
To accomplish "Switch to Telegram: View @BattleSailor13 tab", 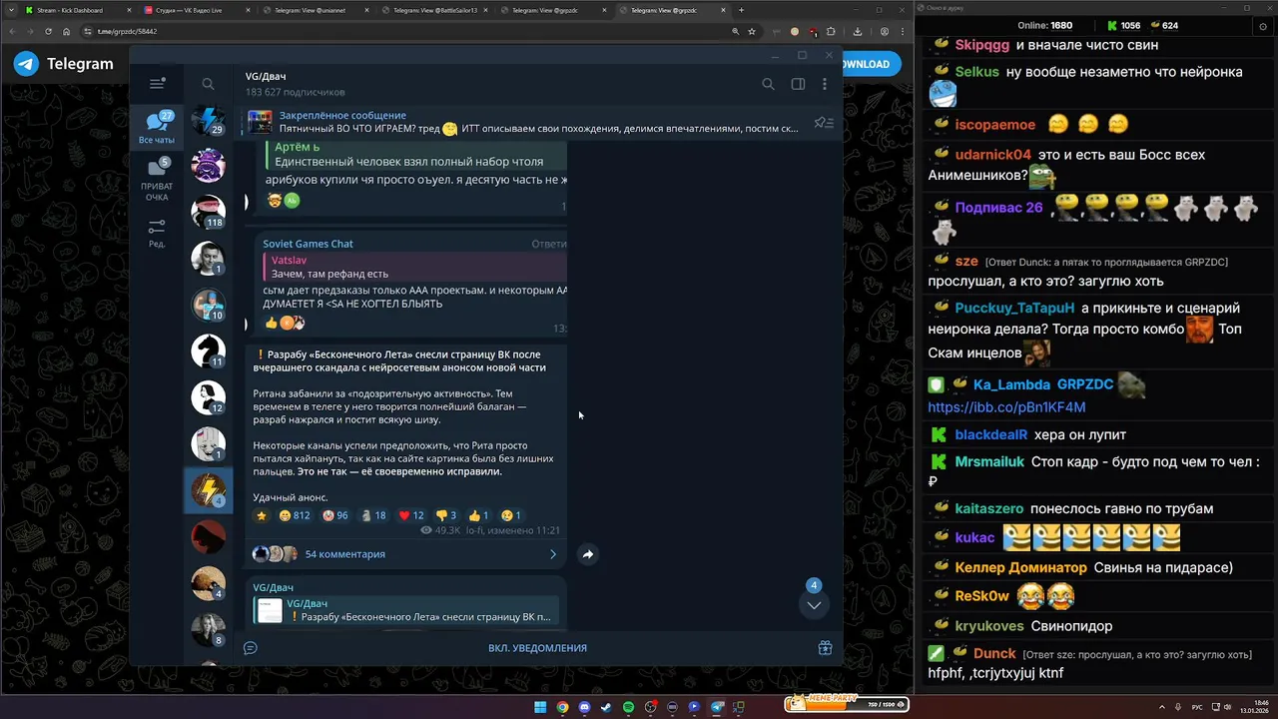I will pos(435,10).
